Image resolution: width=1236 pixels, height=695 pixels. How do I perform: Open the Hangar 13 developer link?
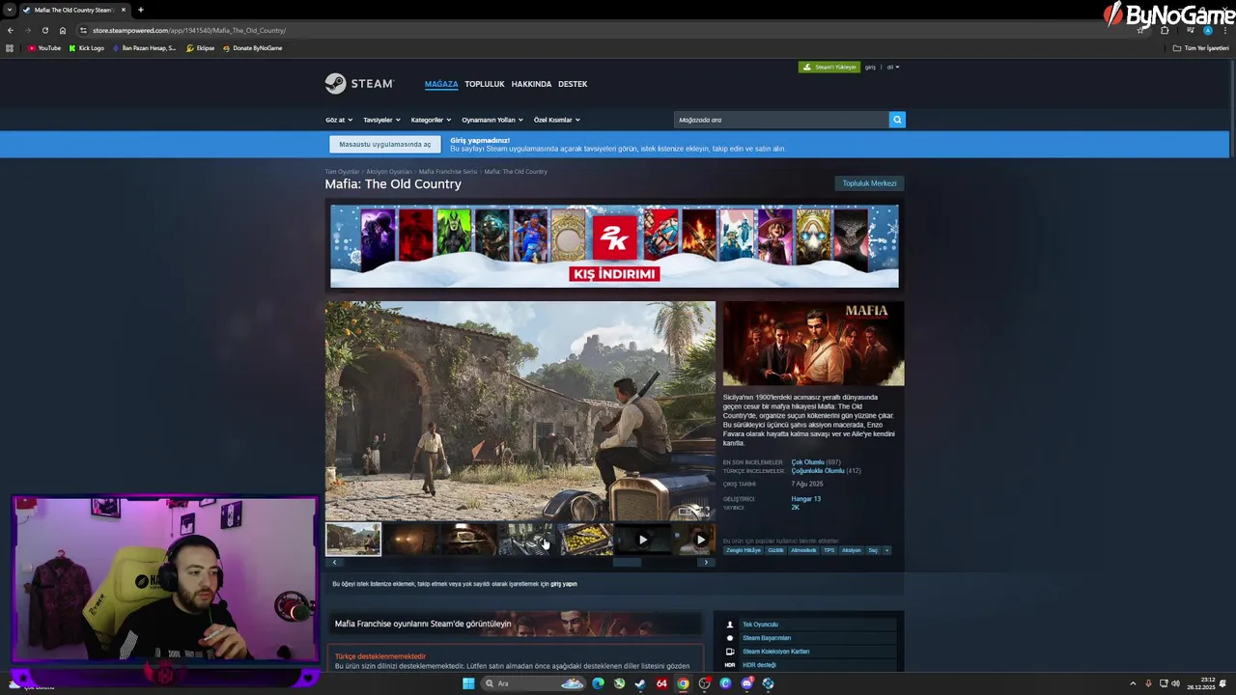pos(805,499)
